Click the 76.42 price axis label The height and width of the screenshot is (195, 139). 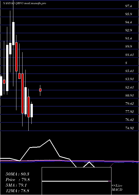point(129,120)
